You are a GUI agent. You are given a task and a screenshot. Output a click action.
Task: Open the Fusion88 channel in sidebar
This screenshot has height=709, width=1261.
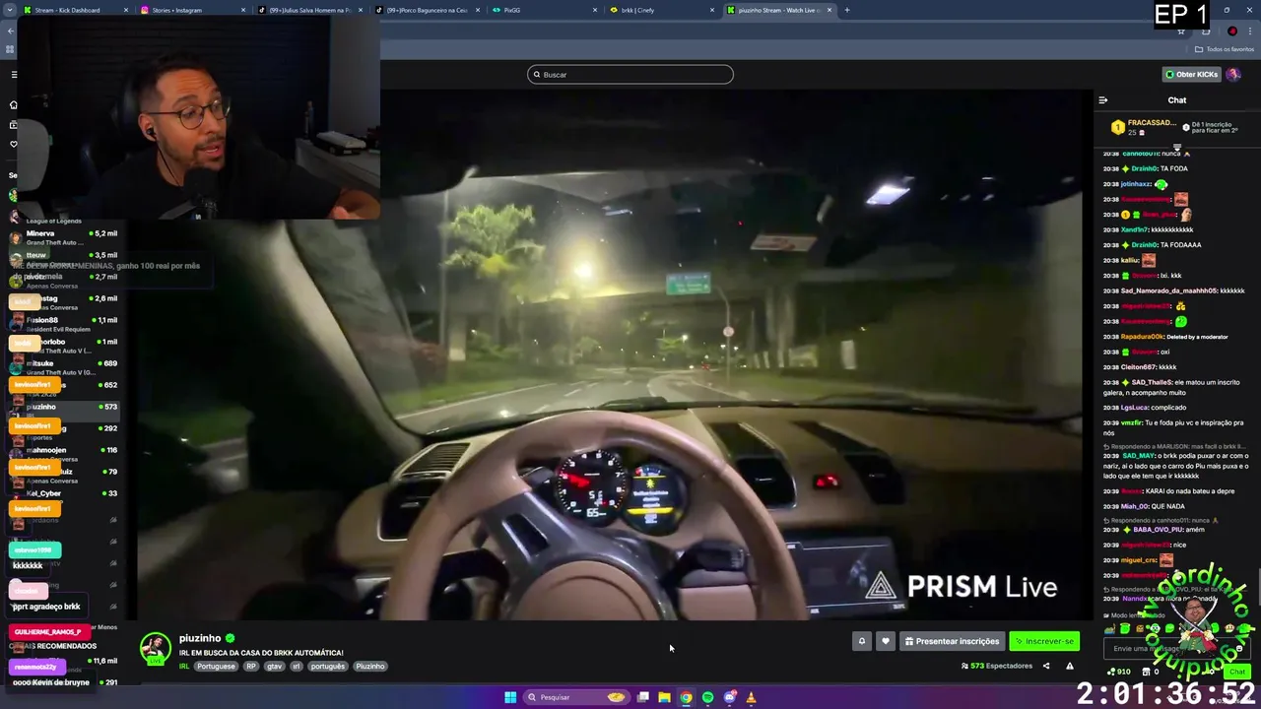pyautogui.click(x=63, y=324)
